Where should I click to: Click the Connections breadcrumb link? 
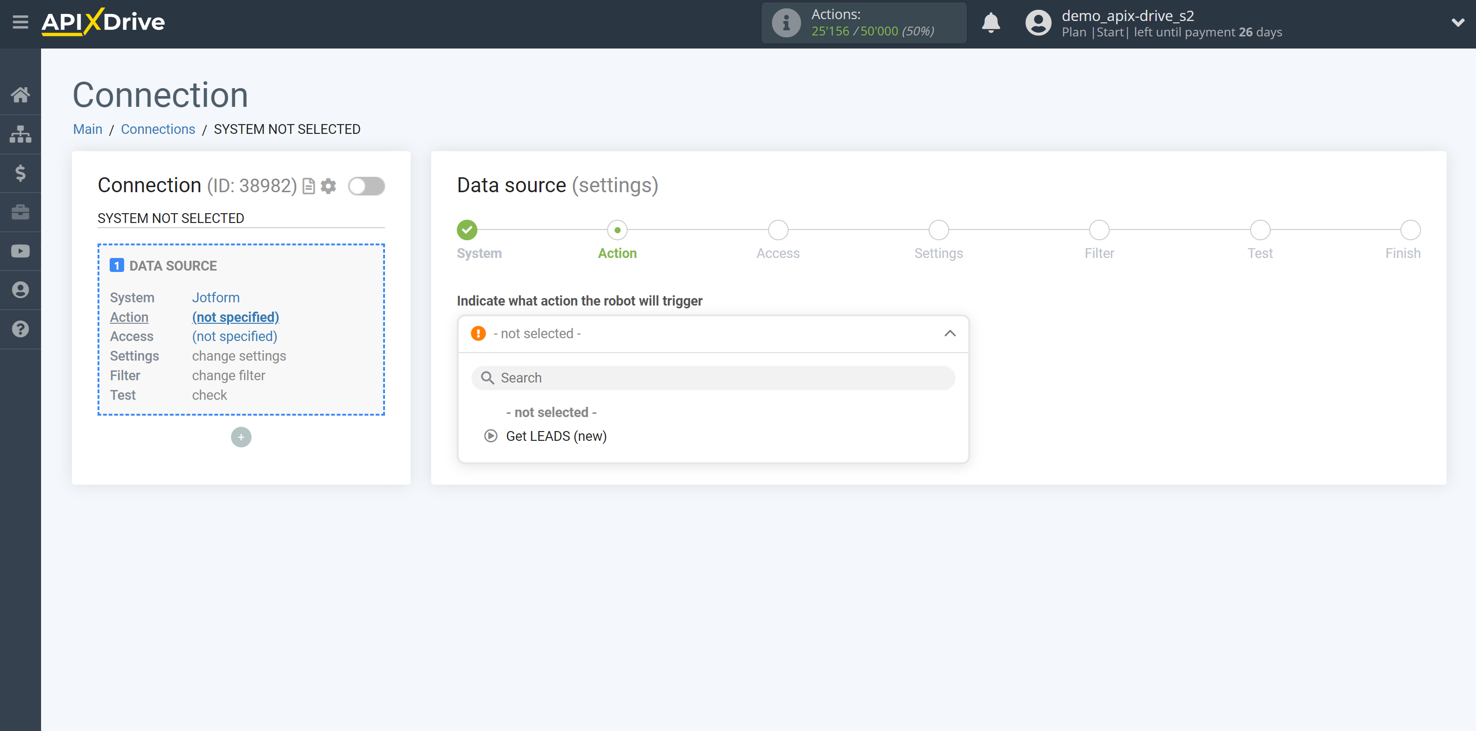[157, 129]
